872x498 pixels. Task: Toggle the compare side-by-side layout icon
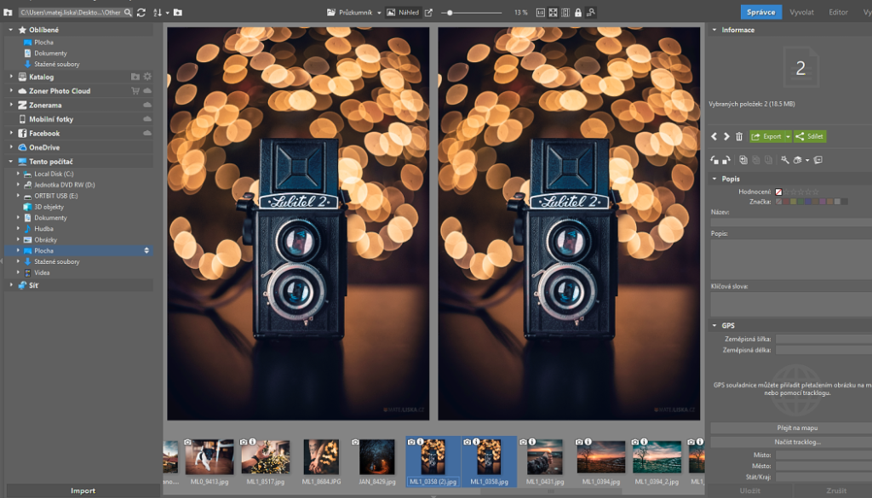pyautogui.click(x=565, y=12)
